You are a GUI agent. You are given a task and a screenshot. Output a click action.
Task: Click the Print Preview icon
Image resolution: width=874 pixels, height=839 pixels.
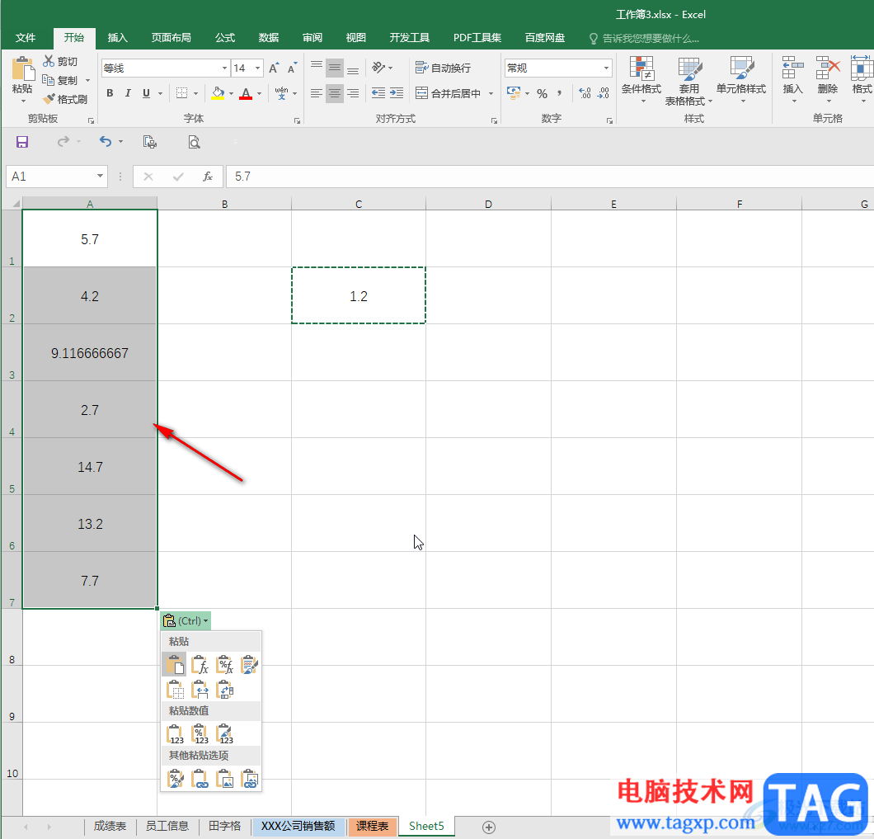point(194,142)
